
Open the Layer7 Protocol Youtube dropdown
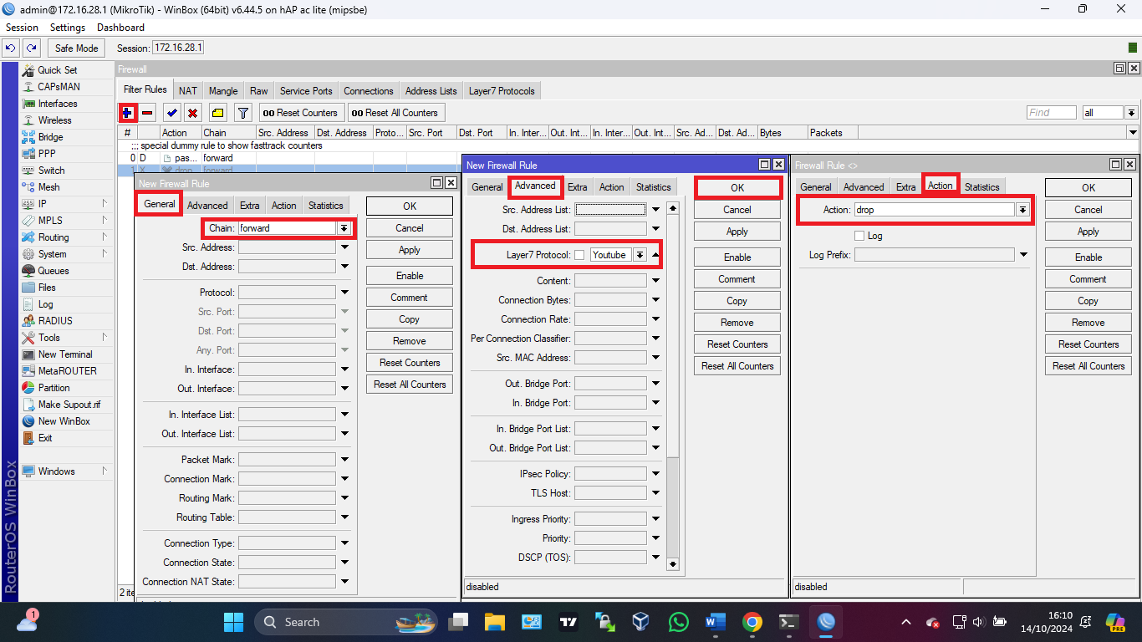(640, 255)
